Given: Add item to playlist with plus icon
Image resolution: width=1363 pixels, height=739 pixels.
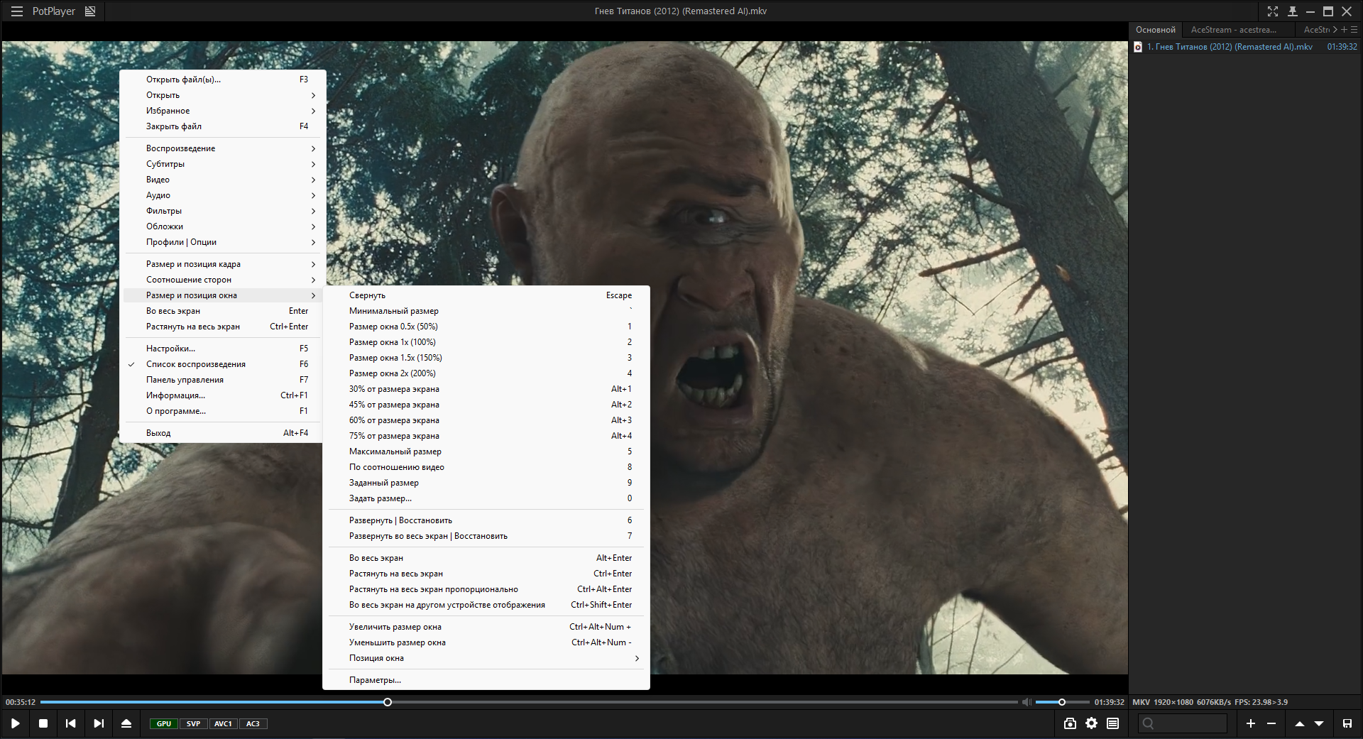Looking at the screenshot, I should (x=1251, y=723).
